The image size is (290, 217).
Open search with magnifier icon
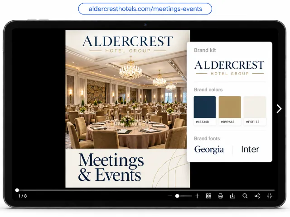point(245,196)
